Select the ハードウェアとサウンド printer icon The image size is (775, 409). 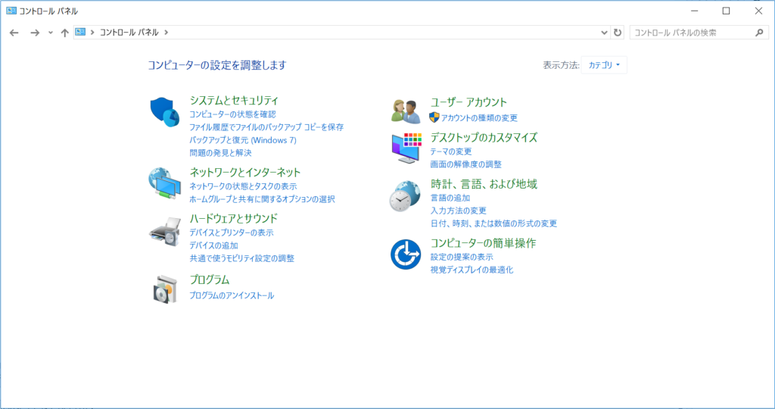point(165,232)
